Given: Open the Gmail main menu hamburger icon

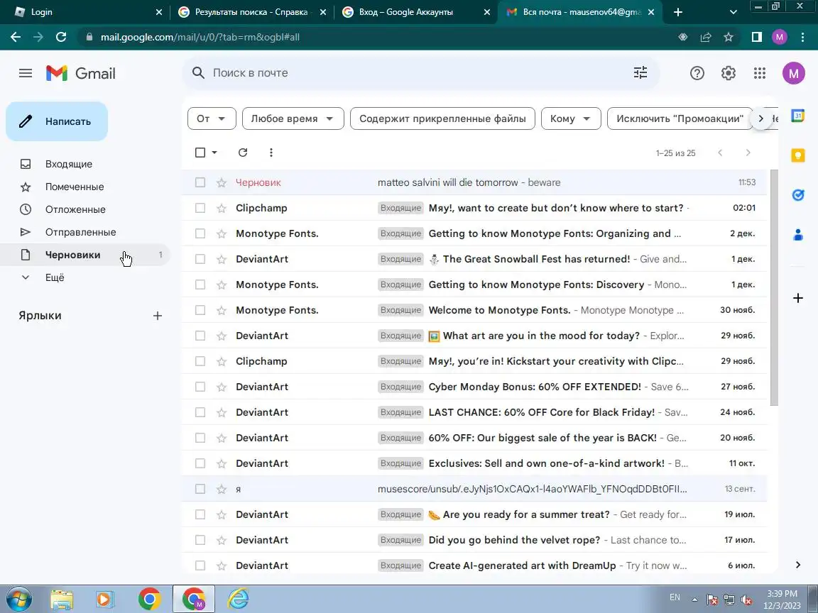Looking at the screenshot, I should point(26,73).
